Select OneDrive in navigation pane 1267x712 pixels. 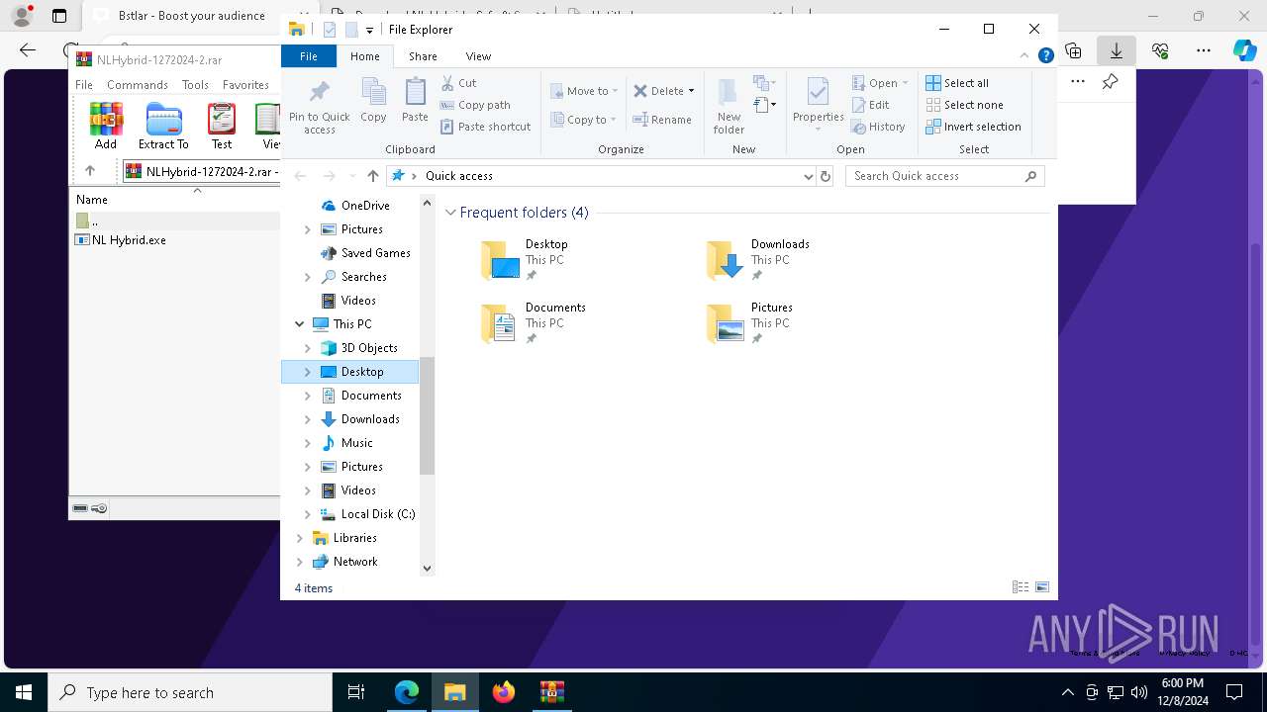pos(364,206)
